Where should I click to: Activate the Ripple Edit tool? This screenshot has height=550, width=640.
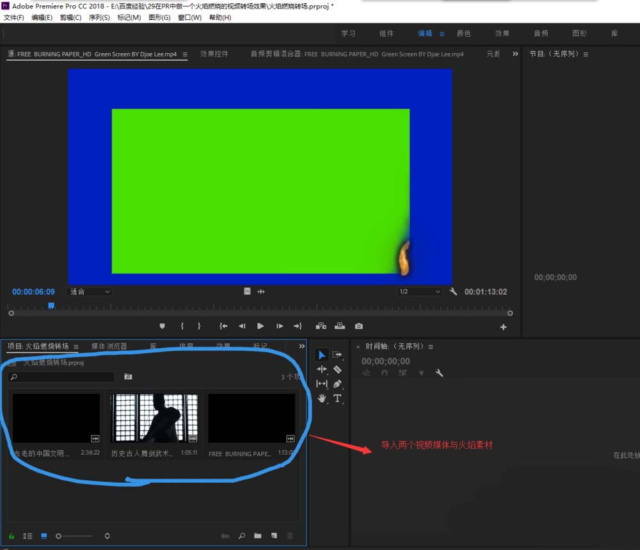322,369
